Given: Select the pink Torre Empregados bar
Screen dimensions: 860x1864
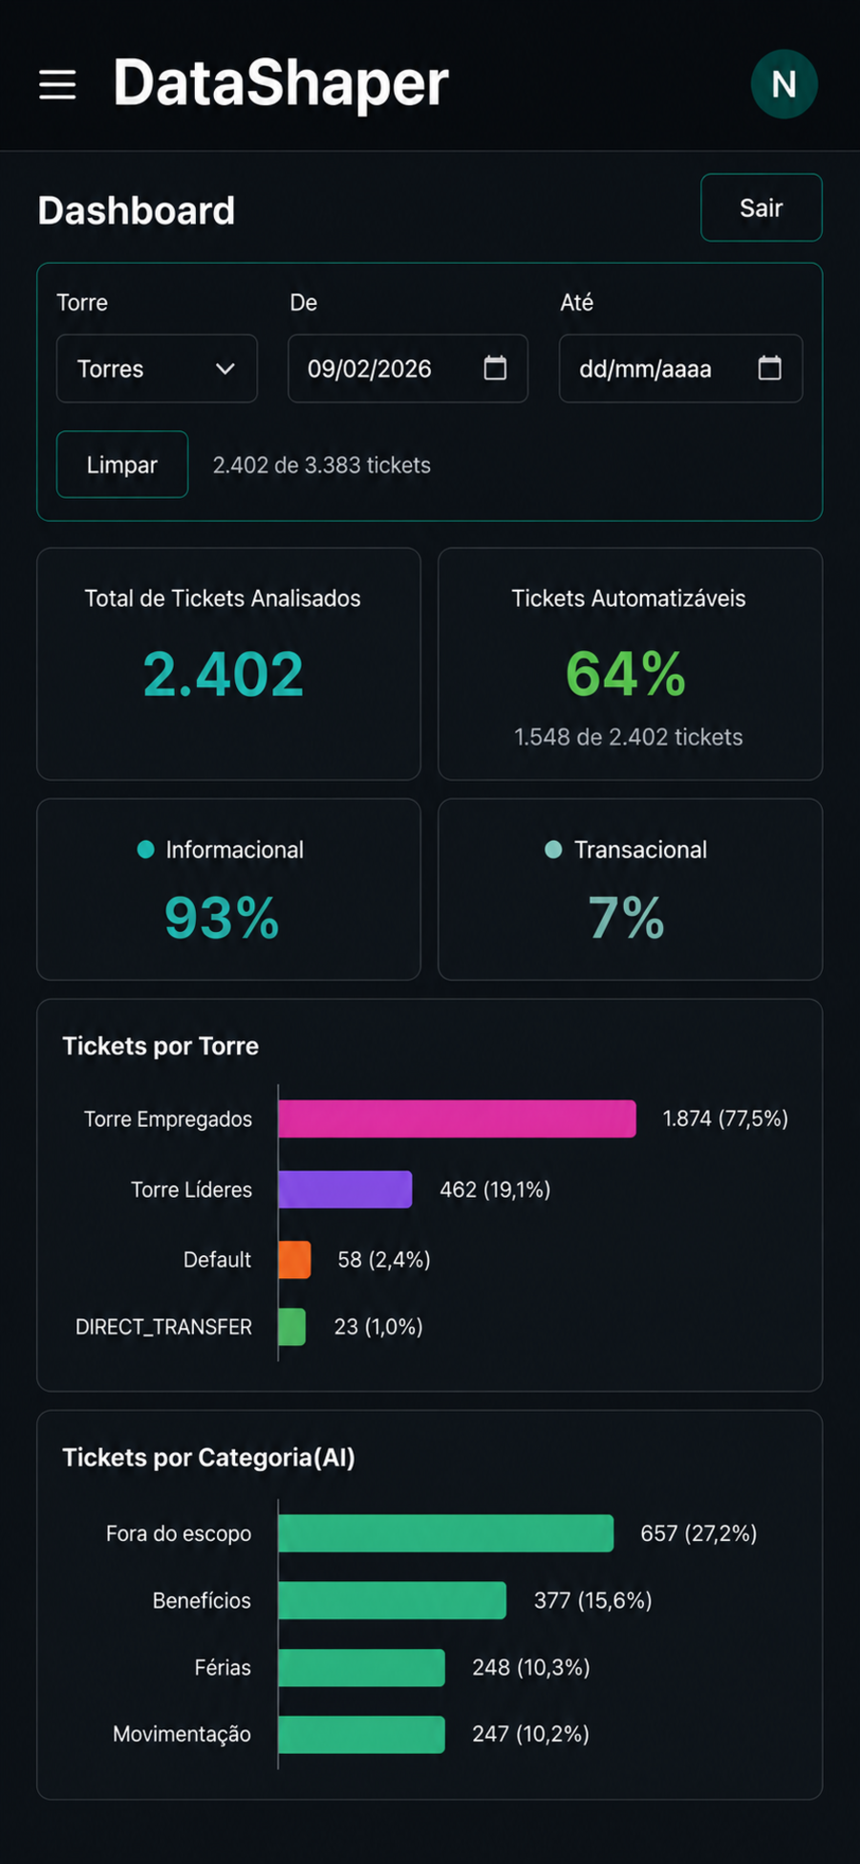Looking at the screenshot, I should [457, 1118].
